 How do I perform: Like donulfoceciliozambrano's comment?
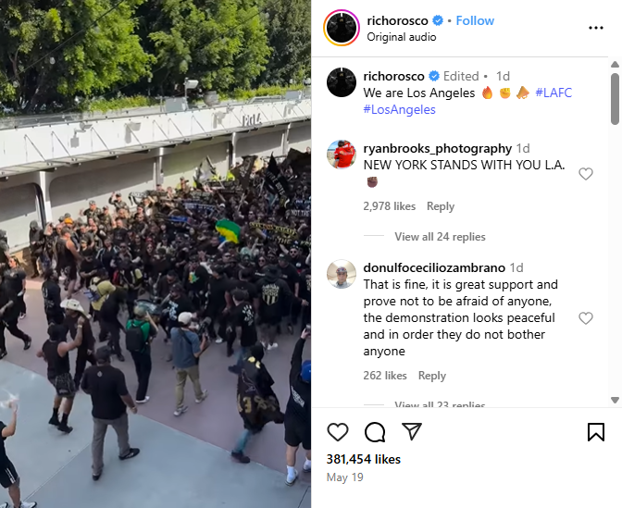pyautogui.click(x=586, y=318)
